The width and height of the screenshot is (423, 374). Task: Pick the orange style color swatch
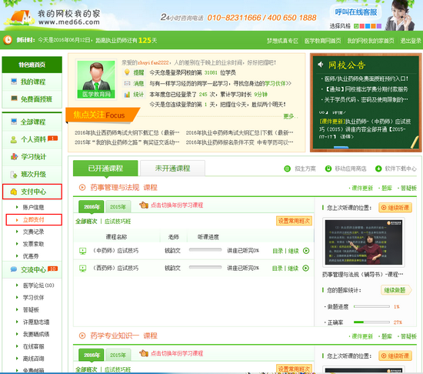click(x=373, y=26)
